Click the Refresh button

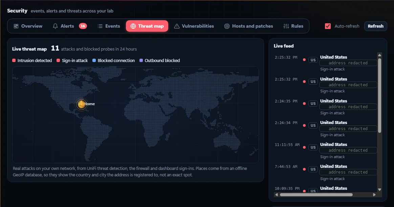[375, 26]
